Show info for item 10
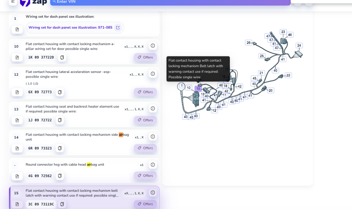This screenshot has width=352, height=209. tap(153, 45)
